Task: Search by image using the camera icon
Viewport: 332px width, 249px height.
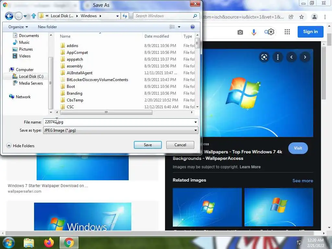Action: pyautogui.click(x=240, y=32)
